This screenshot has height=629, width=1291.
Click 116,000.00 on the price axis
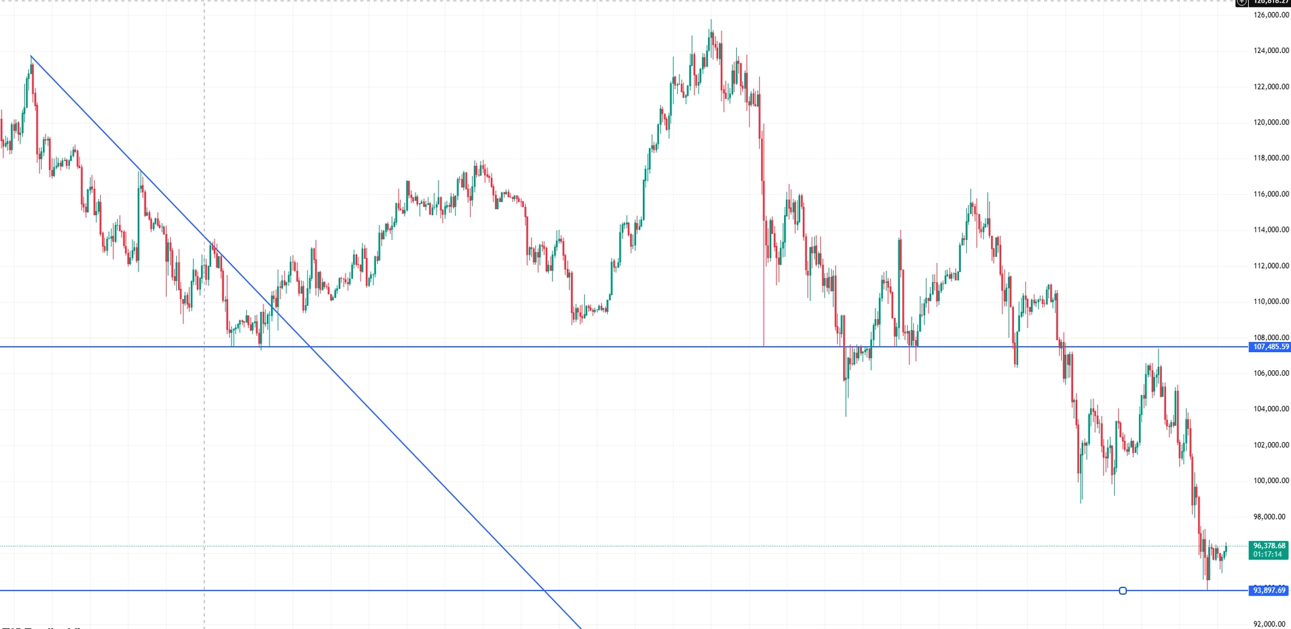coord(1271,194)
